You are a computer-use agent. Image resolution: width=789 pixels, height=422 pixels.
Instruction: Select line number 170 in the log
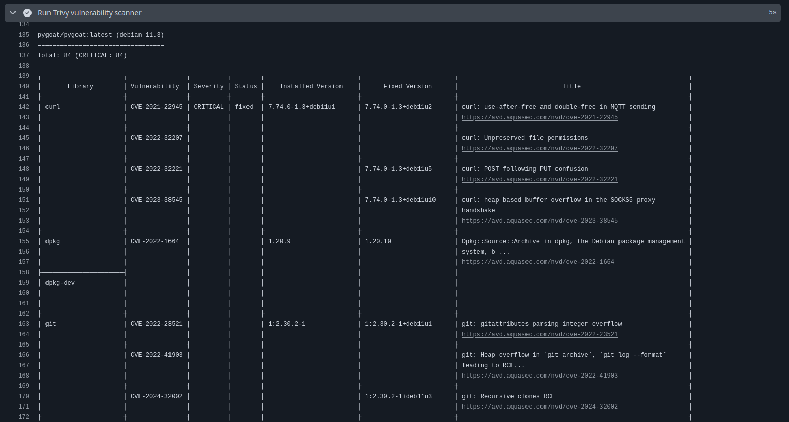[24, 396]
